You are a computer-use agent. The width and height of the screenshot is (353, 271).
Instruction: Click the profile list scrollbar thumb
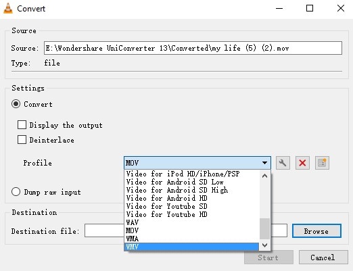tap(264, 228)
